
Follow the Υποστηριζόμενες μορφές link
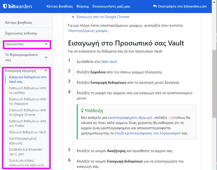point(87,31)
